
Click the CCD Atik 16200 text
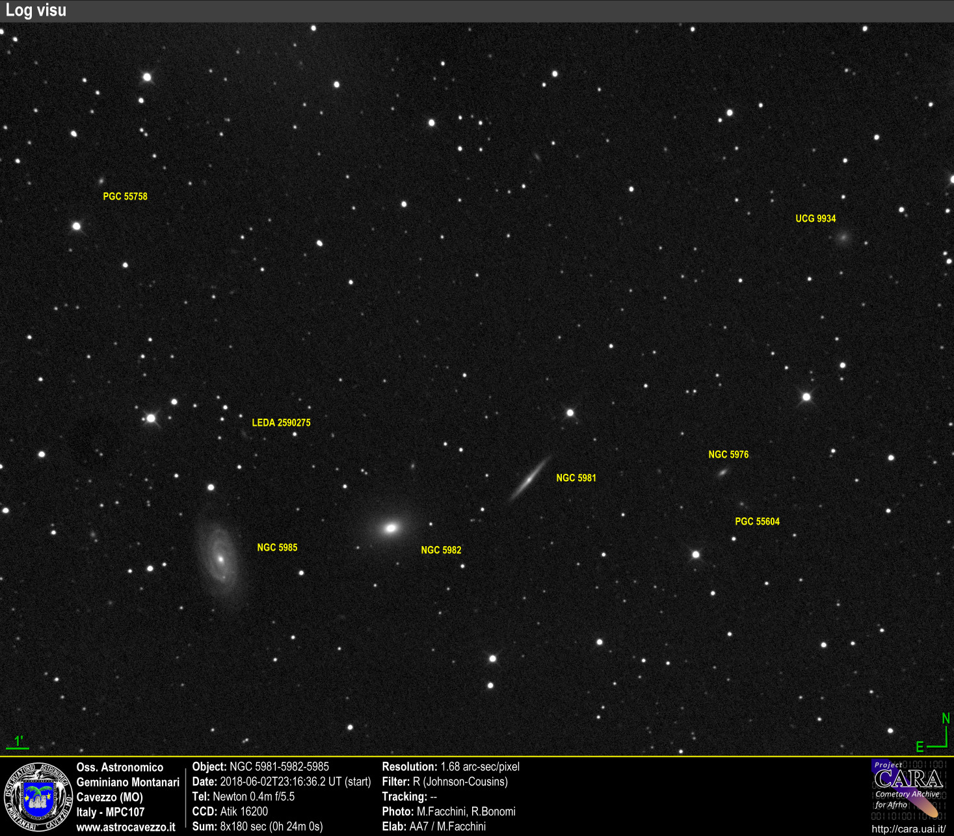click(x=230, y=812)
